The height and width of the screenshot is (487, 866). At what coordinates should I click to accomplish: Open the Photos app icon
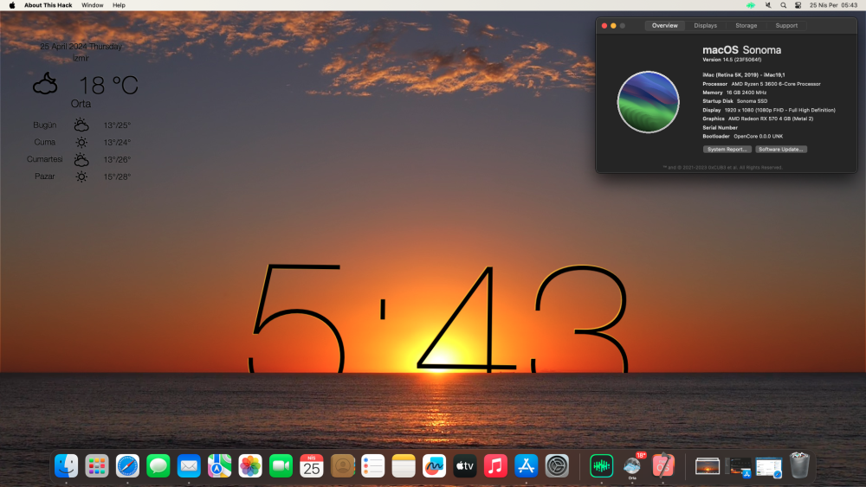tap(250, 466)
